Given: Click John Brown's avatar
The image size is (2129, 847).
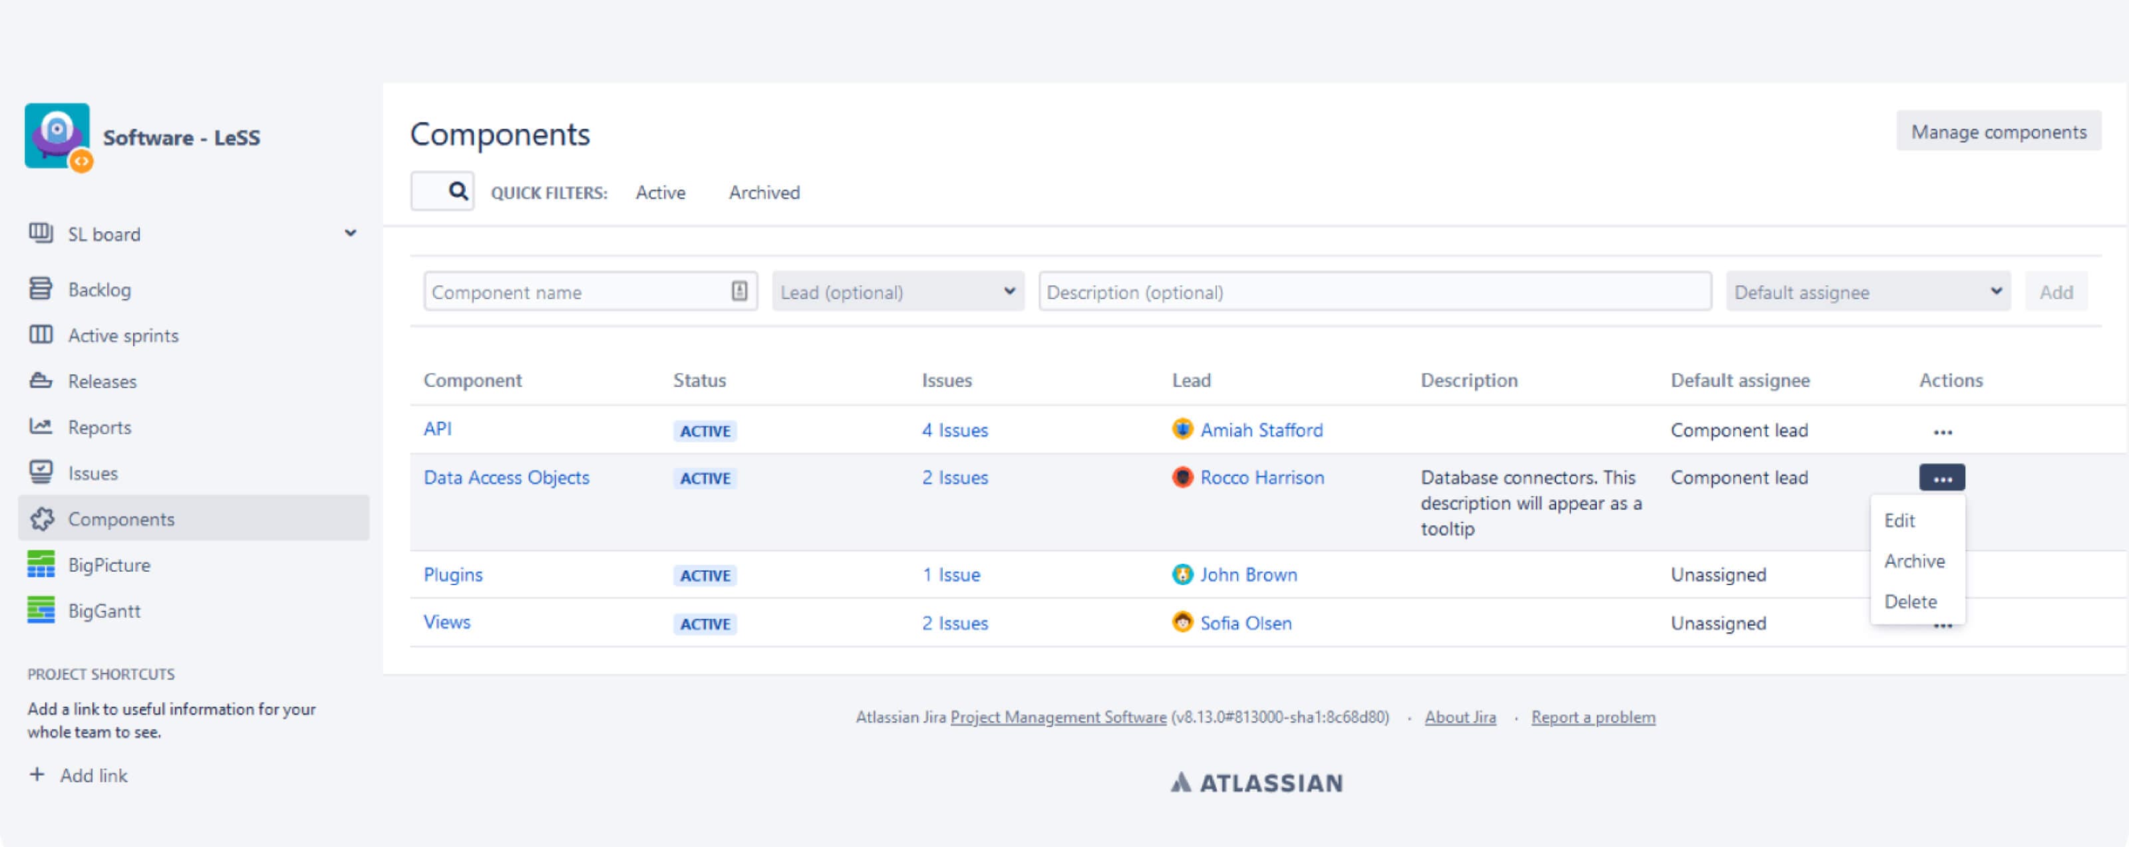Looking at the screenshot, I should (1183, 574).
